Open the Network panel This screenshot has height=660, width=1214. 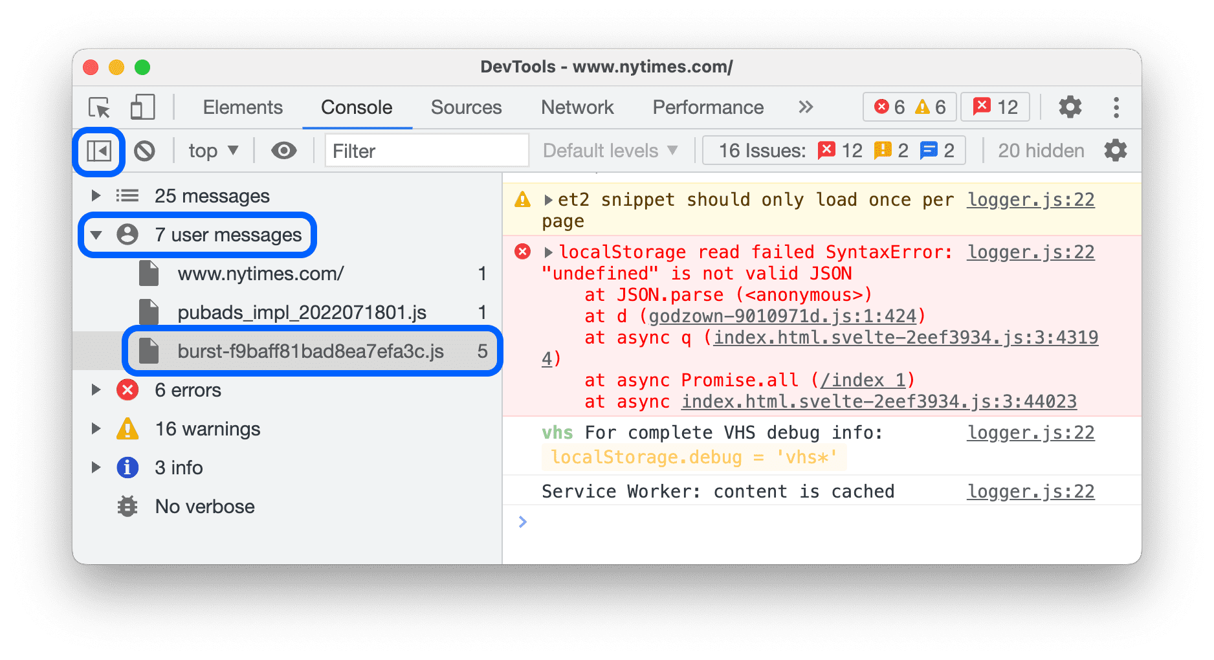[x=577, y=107]
